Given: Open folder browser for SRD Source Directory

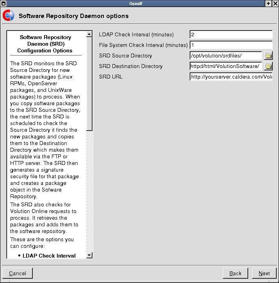Looking at the screenshot, I should [268, 56].
